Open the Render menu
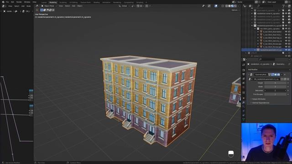 (x=19, y=2)
